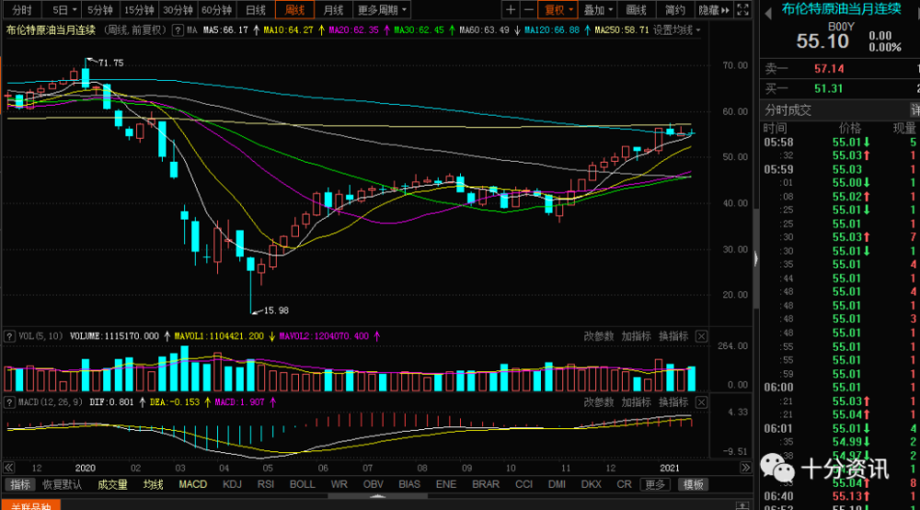920x510 pixels.
Task: Switch to 30分钟 chart tab
Action: [x=178, y=10]
